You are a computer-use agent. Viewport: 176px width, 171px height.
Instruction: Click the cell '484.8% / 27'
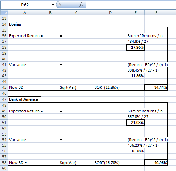point(138,41)
